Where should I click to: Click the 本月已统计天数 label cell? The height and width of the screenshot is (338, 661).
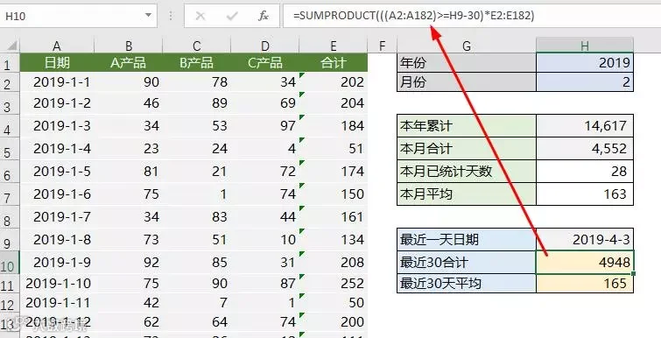click(x=467, y=171)
